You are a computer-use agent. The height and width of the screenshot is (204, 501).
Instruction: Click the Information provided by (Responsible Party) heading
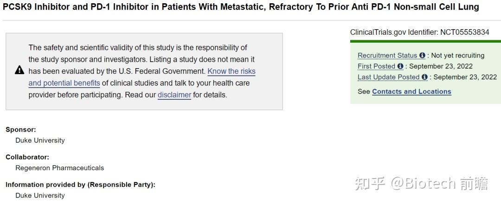pyautogui.click(x=80, y=185)
